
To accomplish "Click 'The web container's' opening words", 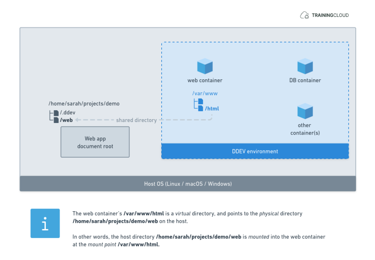I will click(x=97, y=214).
